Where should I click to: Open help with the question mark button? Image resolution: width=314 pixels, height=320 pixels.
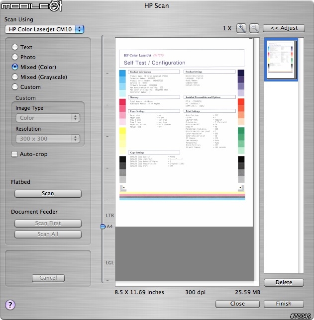point(10,305)
